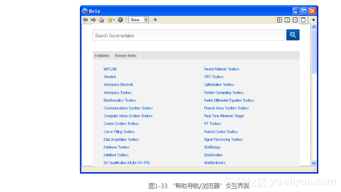Close the Help window
The width and height of the screenshot is (341, 192).
pyautogui.click(x=313, y=11)
